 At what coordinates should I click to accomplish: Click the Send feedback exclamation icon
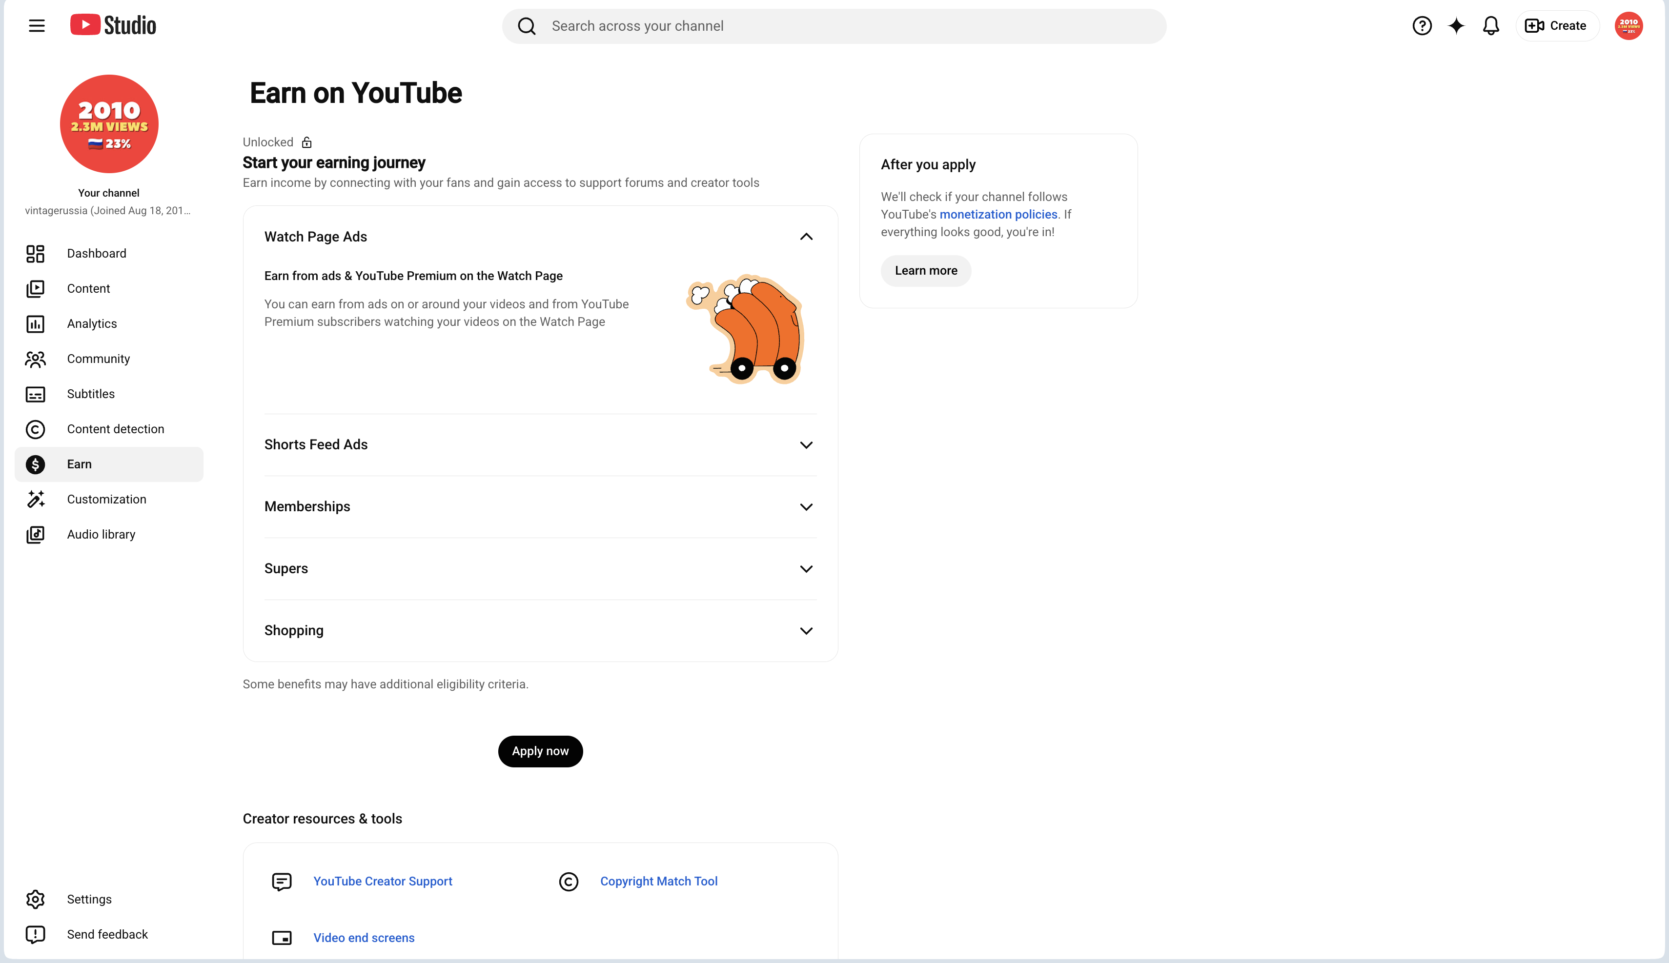click(x=35, y=935)
